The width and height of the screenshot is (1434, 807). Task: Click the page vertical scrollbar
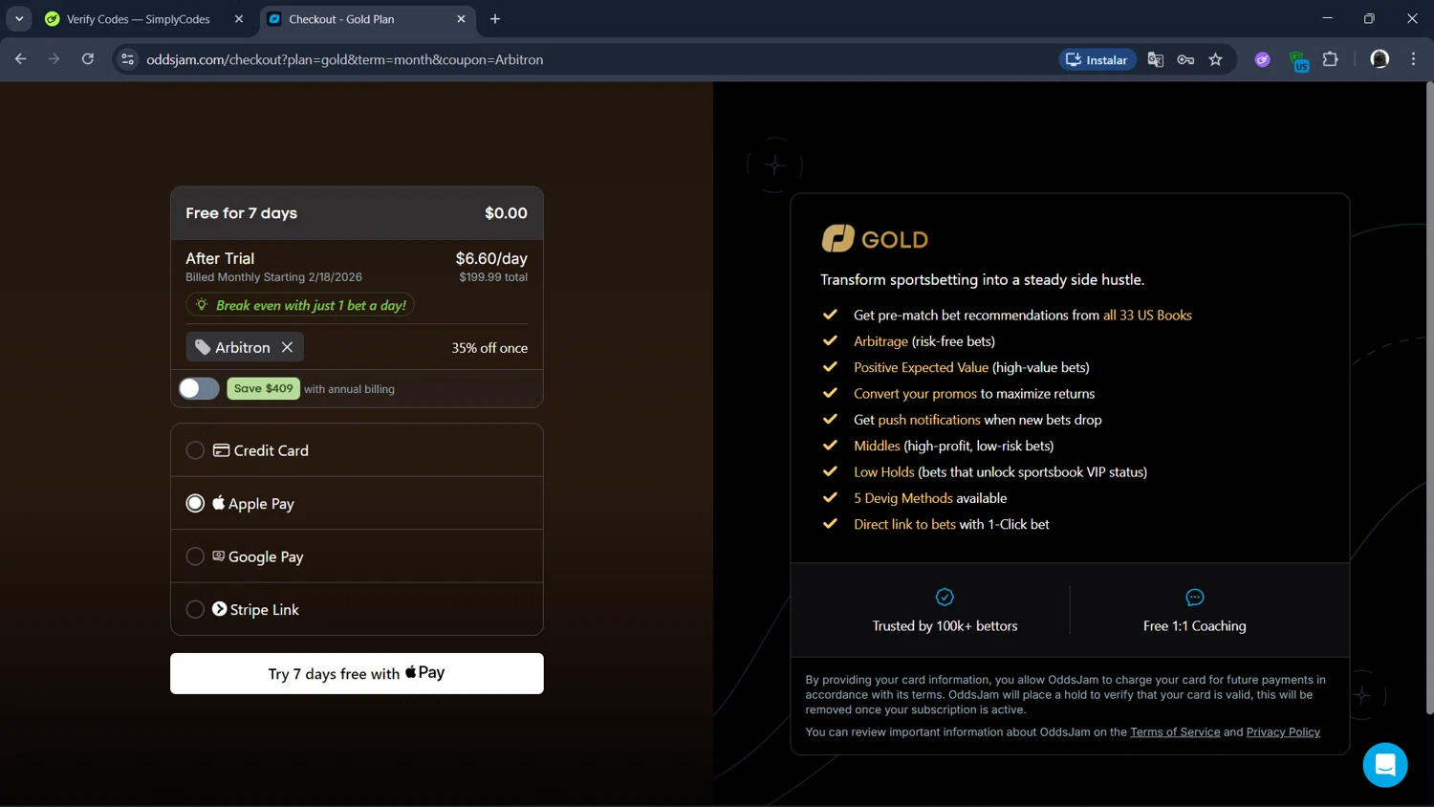coord(1429,398)
